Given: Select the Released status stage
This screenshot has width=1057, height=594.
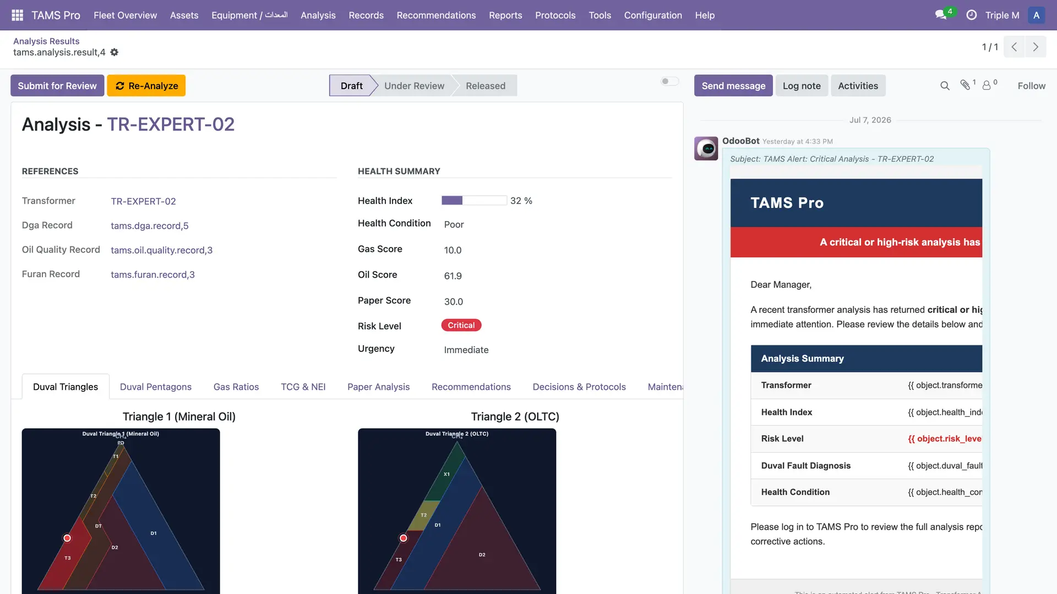Looking at the screenshot, I should pos(486,86).
